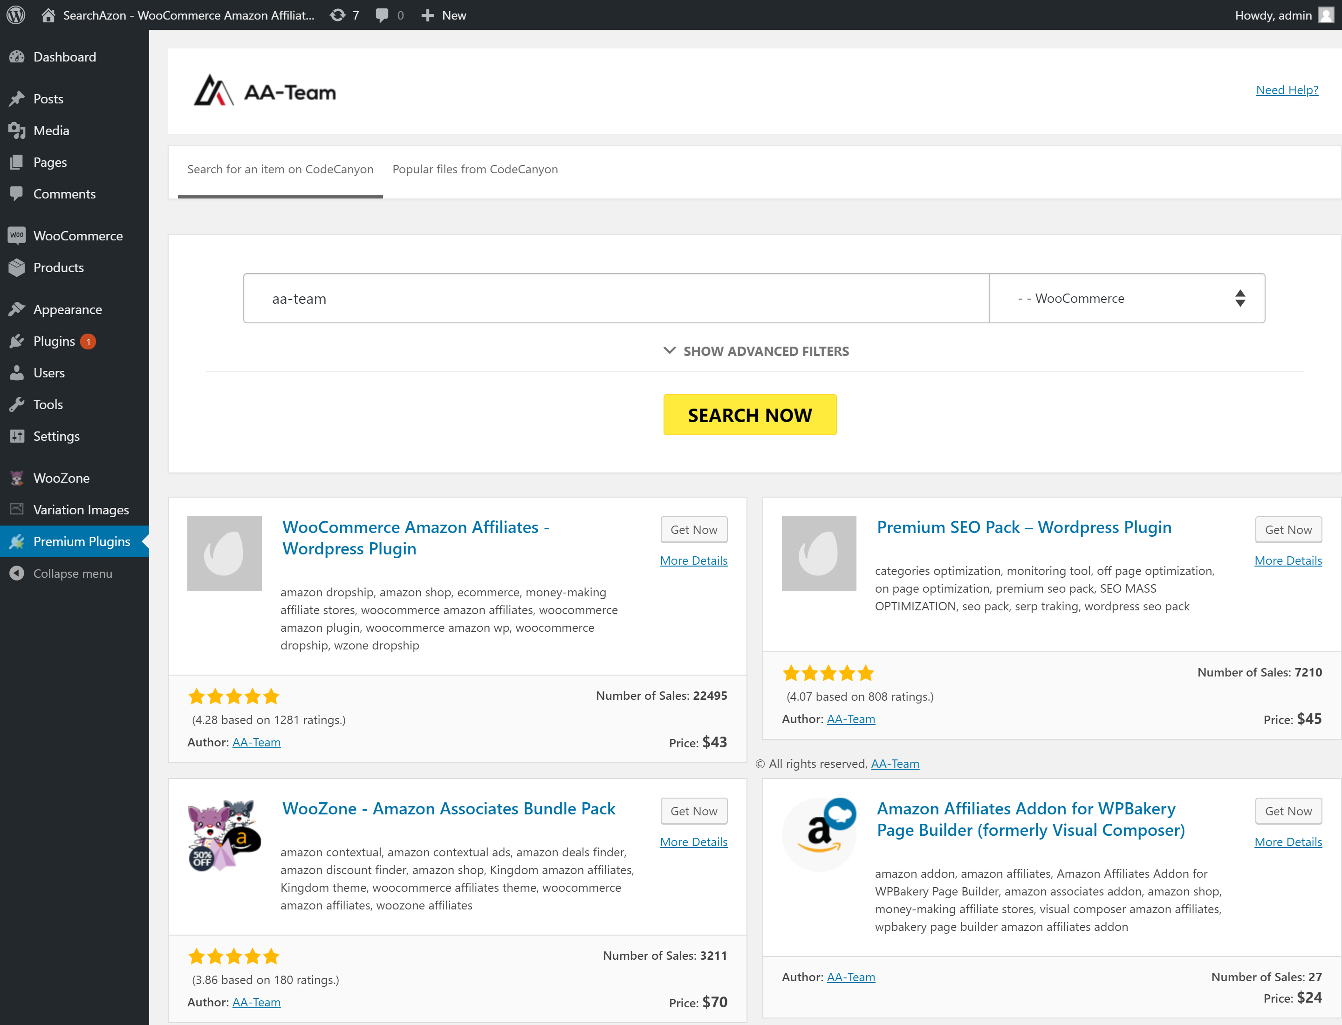Open the Need Help link
This screenshot has height=1025, width=1342.
coord(1287,89)
